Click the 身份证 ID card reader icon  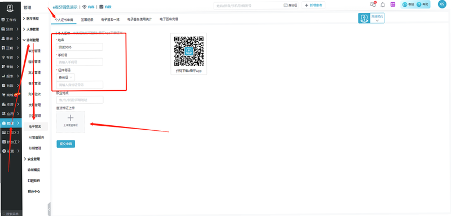pyautogui.click(x=286, y=5)
